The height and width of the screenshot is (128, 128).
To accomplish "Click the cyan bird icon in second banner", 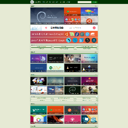I will click(x=69, y=40).
